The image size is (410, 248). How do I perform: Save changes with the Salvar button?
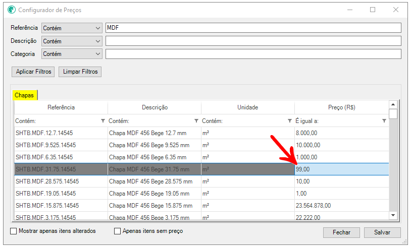(x=382, y=232)
